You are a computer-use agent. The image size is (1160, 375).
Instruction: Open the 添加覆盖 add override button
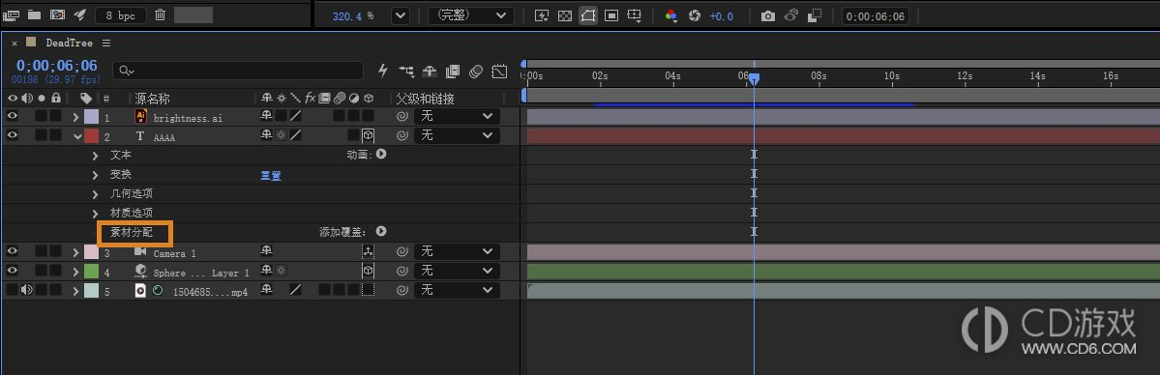coord(381,232)
